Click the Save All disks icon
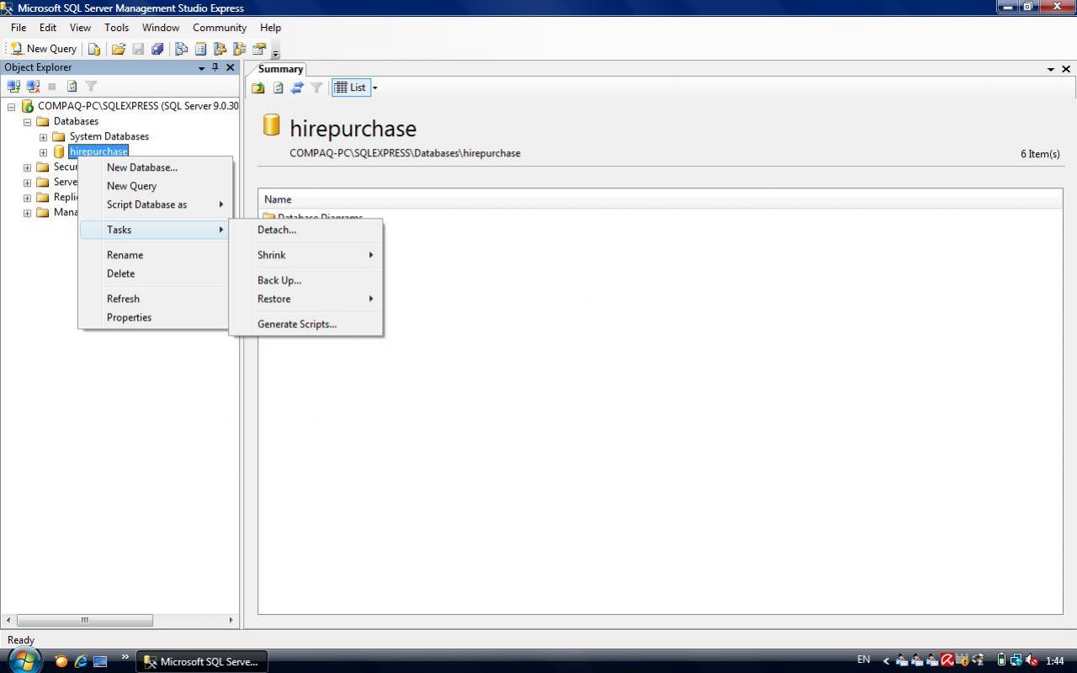Screen dimensions: 1077x673 pyautogui.click(x=157, y=49)
